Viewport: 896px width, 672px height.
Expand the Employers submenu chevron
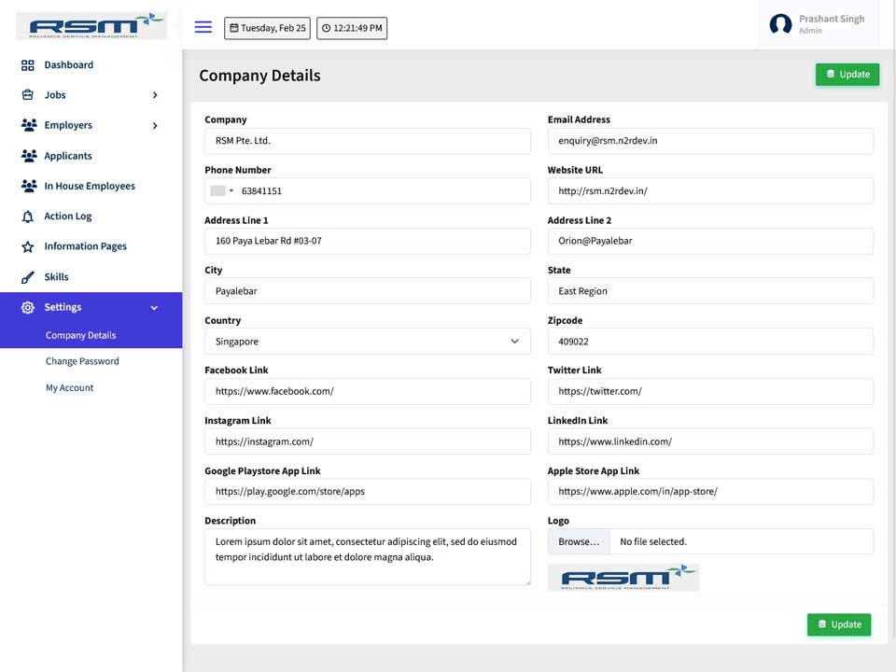point(155,126)
